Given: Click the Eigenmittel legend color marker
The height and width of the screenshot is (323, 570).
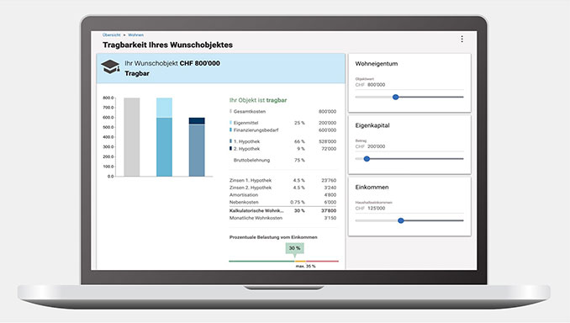Looking at the screenshot, I should pyautogui.click(x=230, y=123).
